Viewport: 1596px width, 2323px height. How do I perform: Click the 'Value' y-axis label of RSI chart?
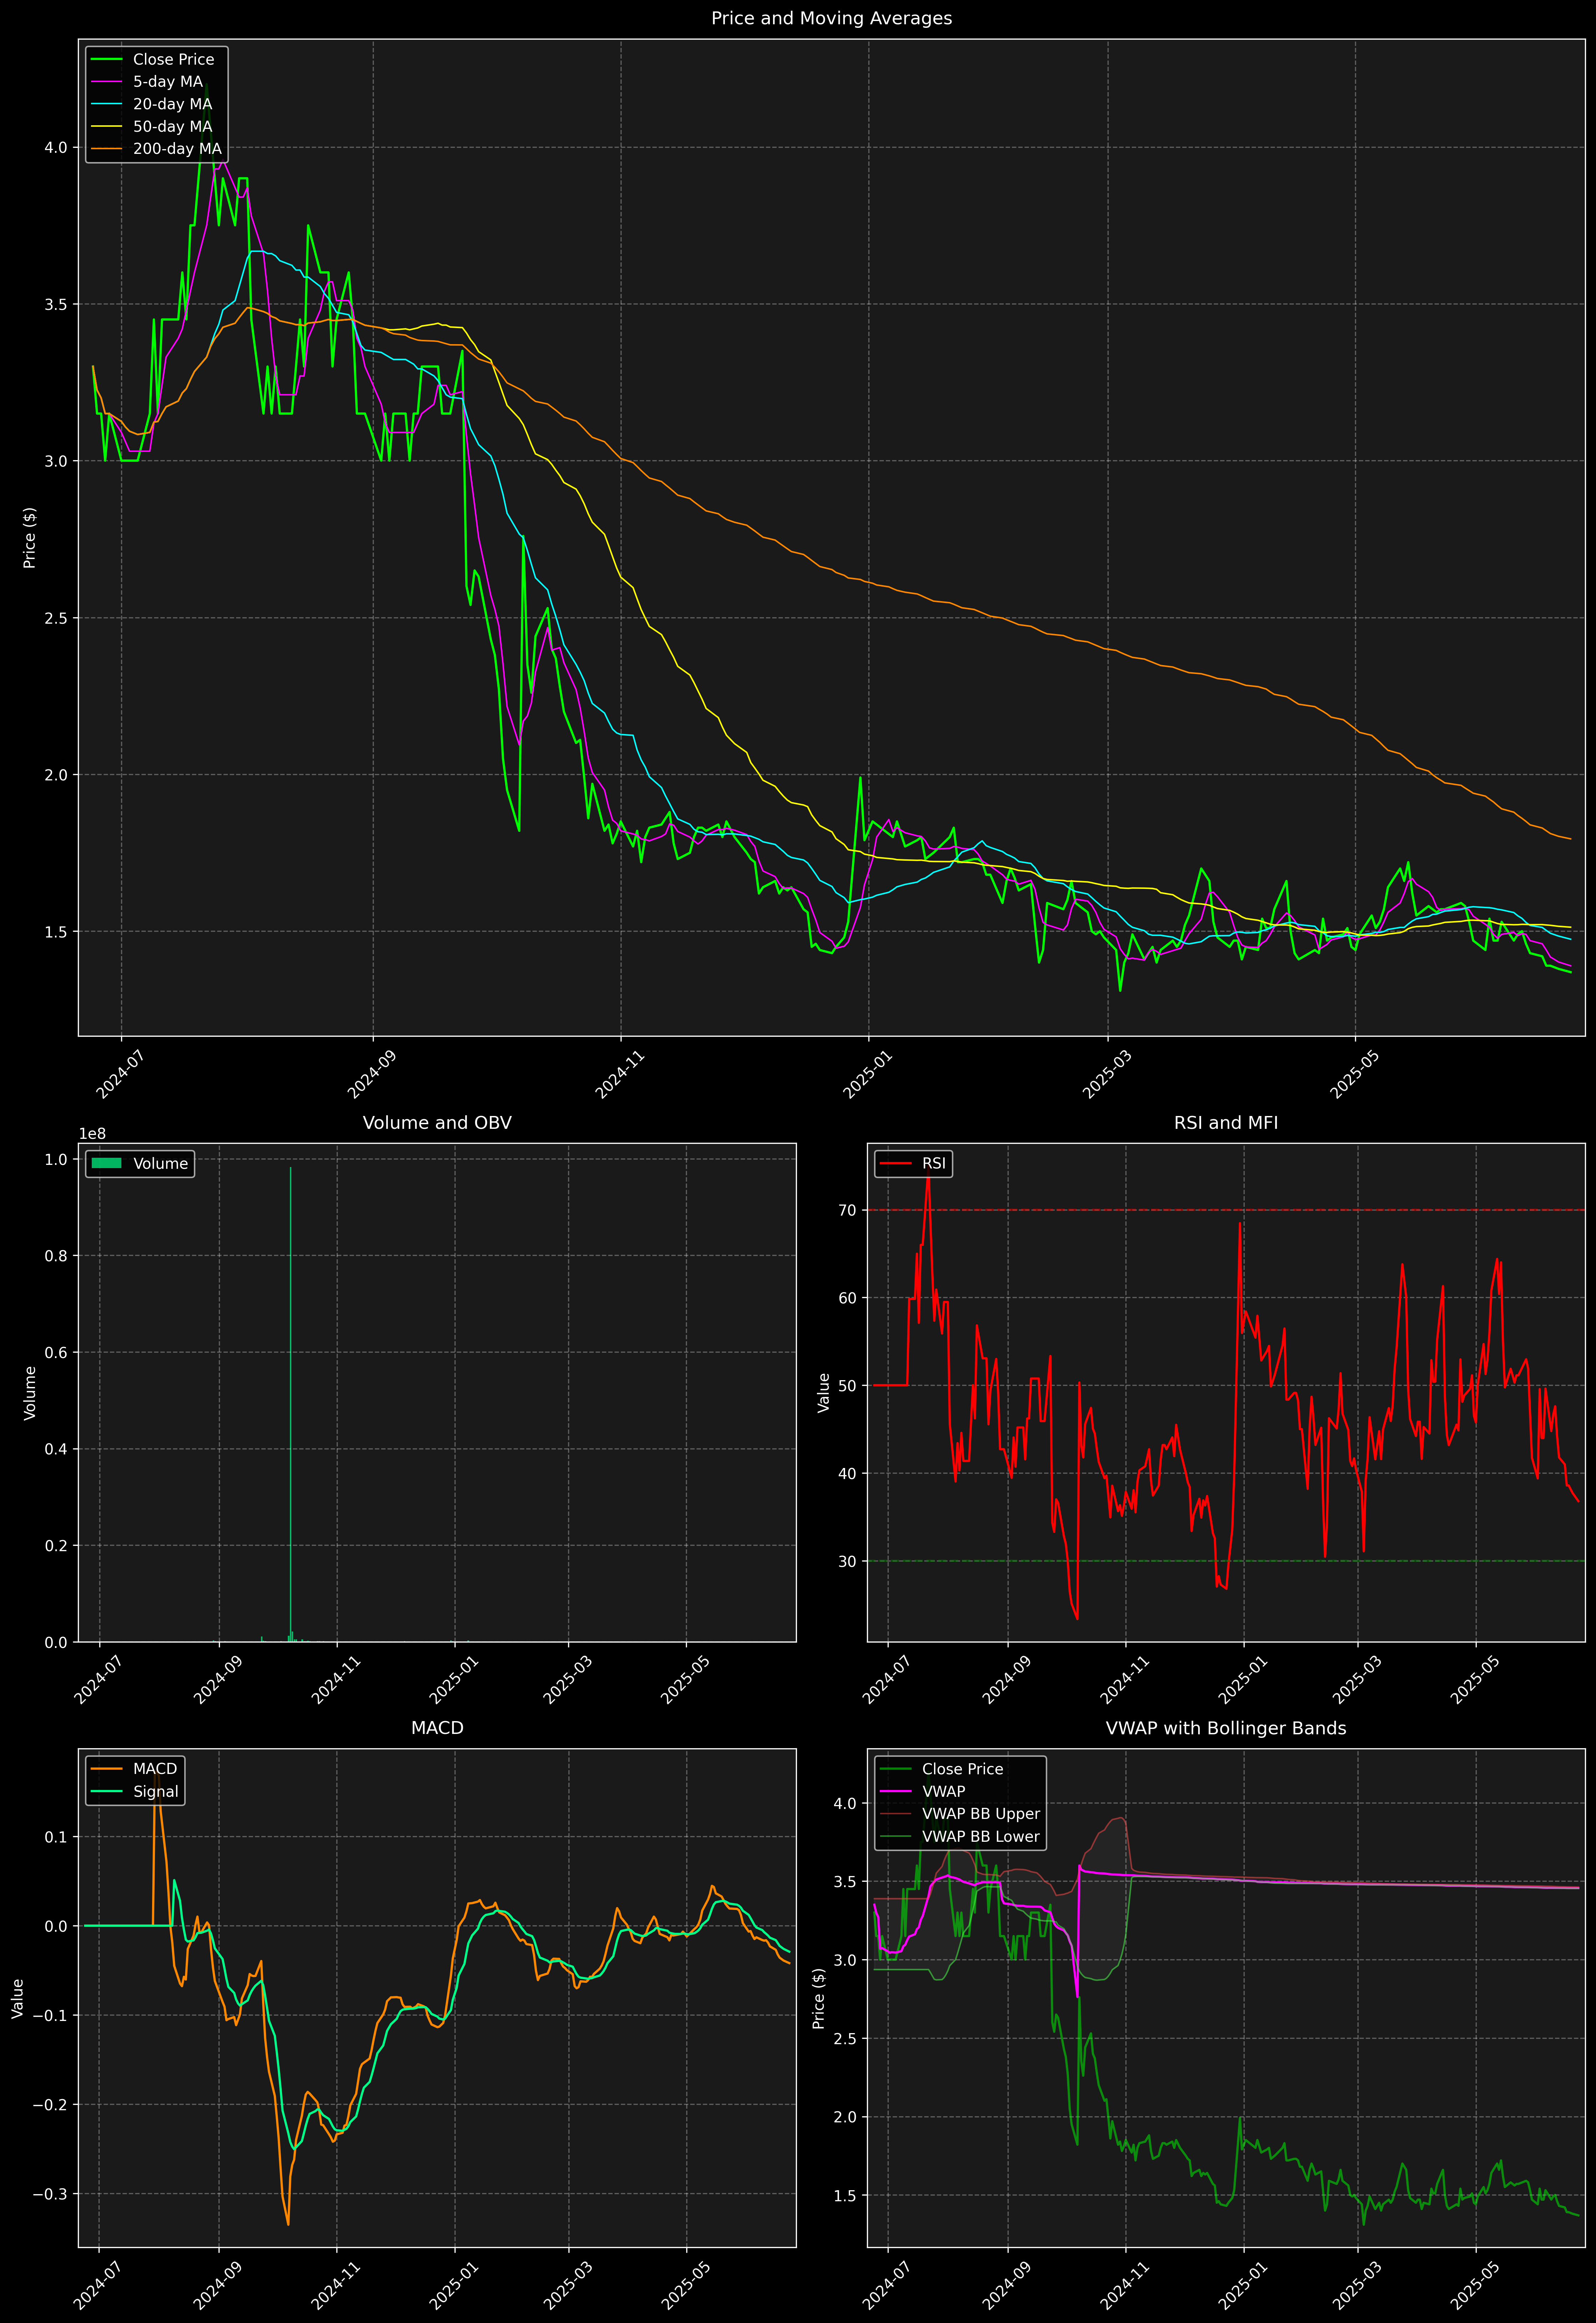824,1392
